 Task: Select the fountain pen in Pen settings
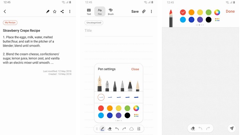click(99, 84)
